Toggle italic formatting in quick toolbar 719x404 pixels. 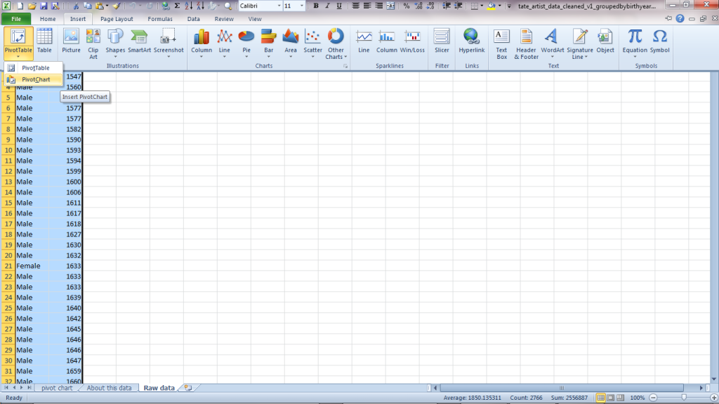coord(328,6)
